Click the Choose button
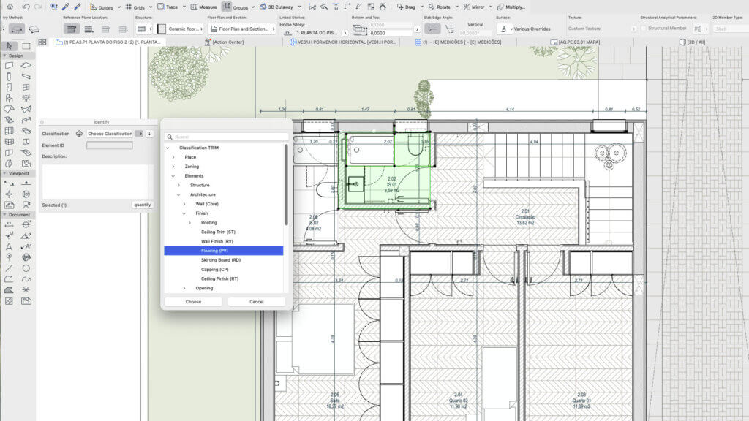This screenshot has width=749, height=421. [193, 302]
